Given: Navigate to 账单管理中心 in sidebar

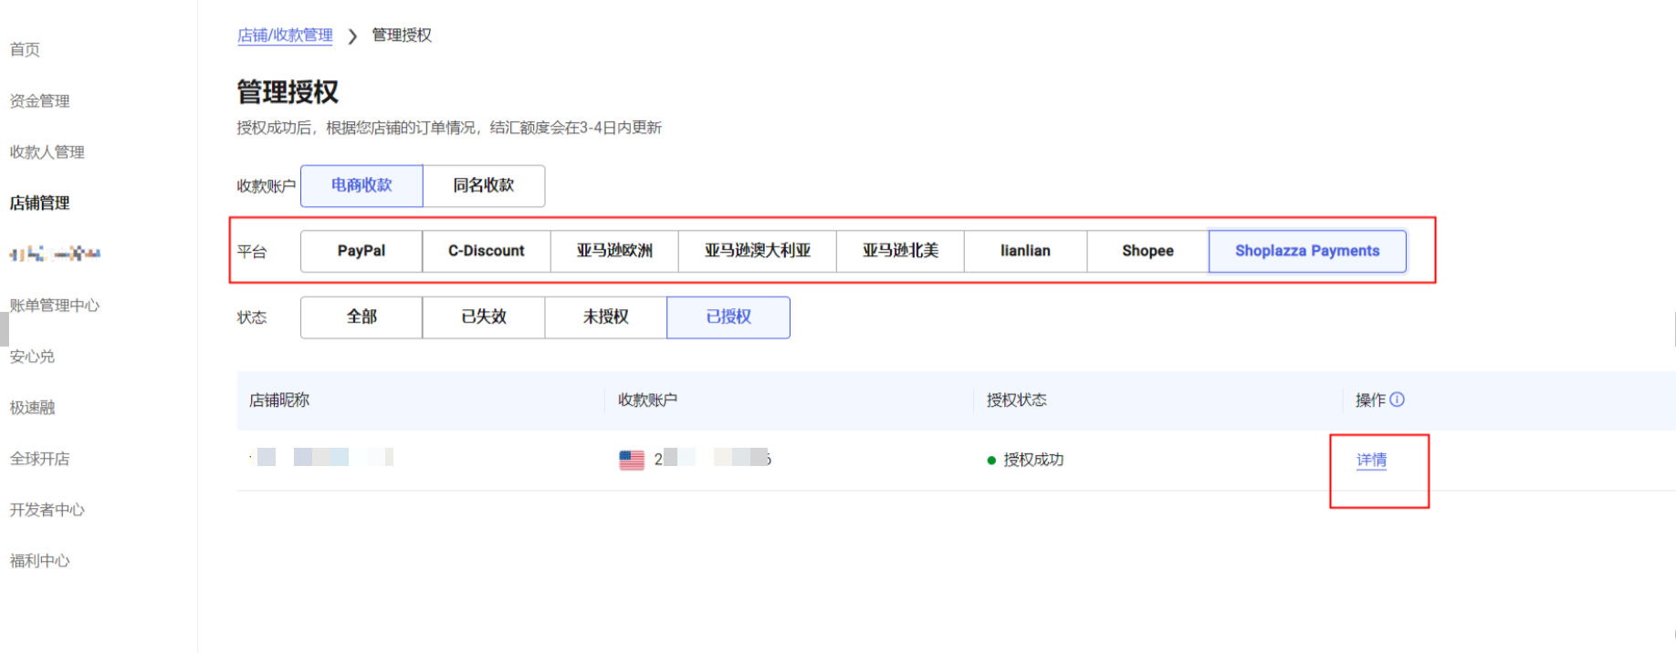Looking at the screenshot, I should click(x=55, y=306).
